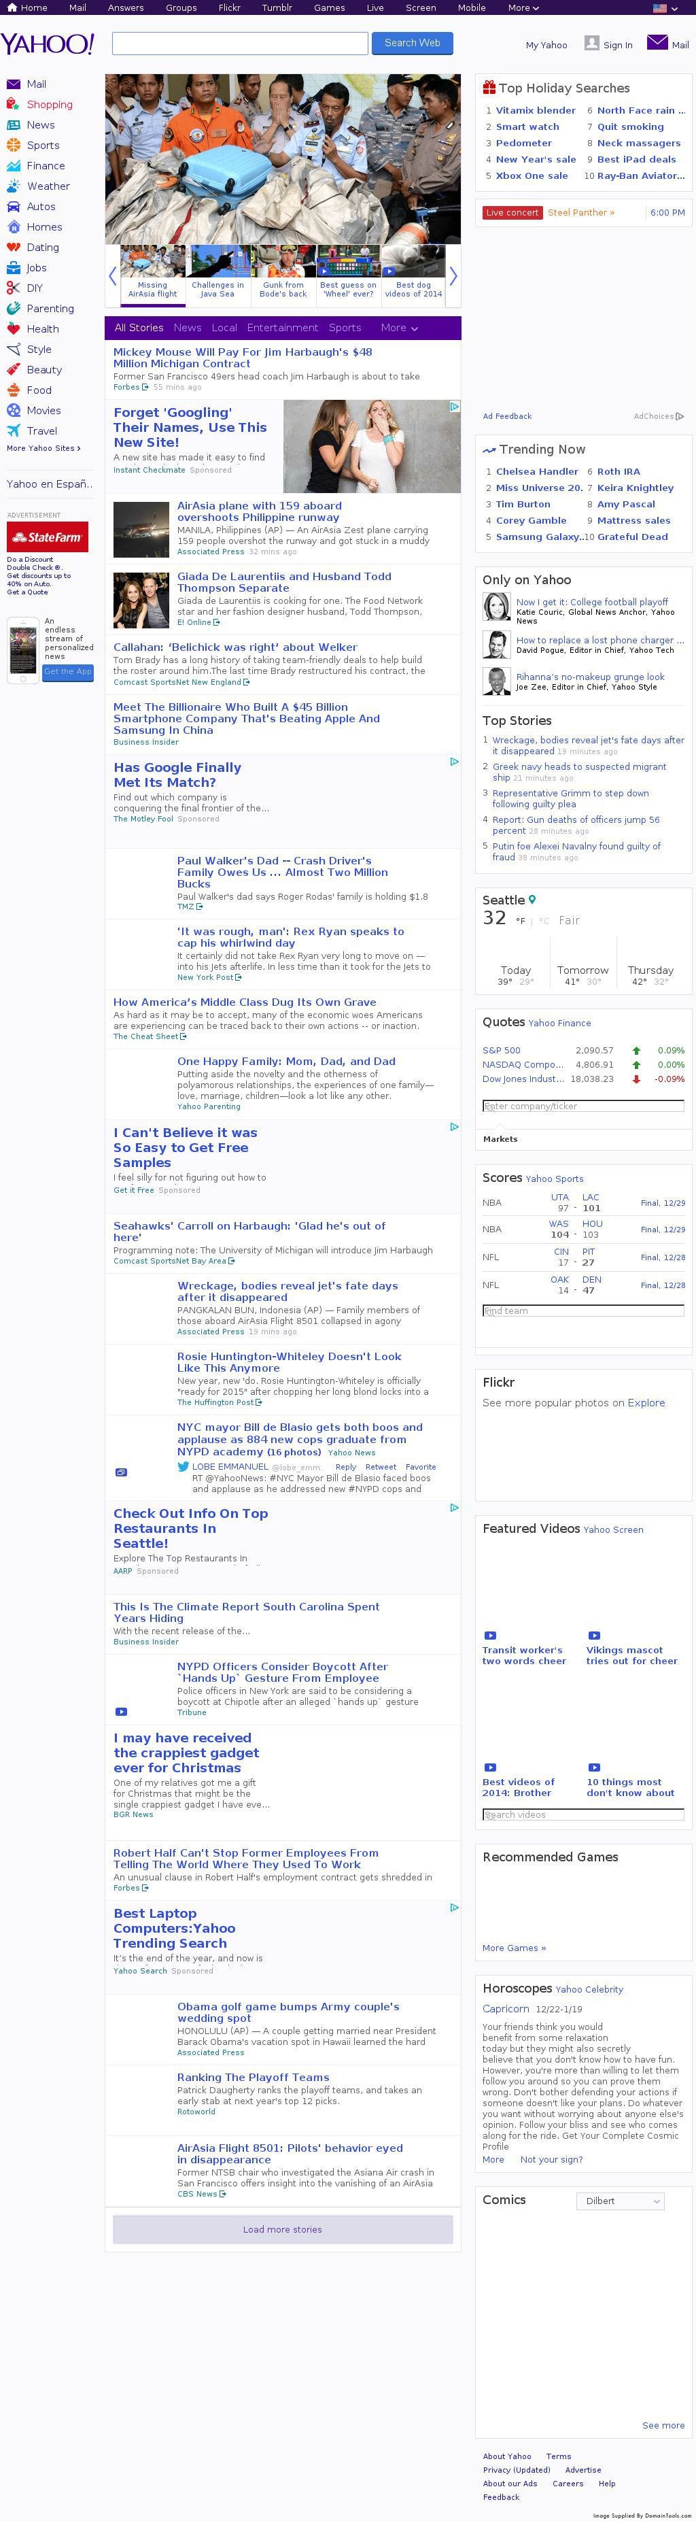
Task: Switch to the Local stories tab
Action: point(224,328)
